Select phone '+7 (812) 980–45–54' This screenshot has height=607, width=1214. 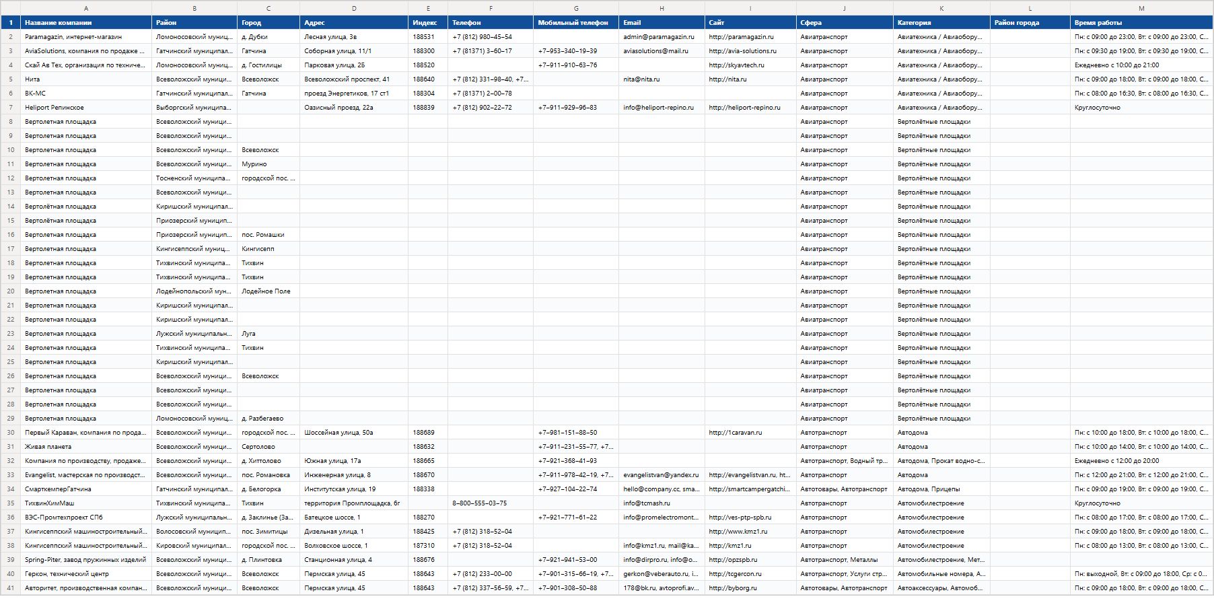pyautogui.click(x=491, y=37)
